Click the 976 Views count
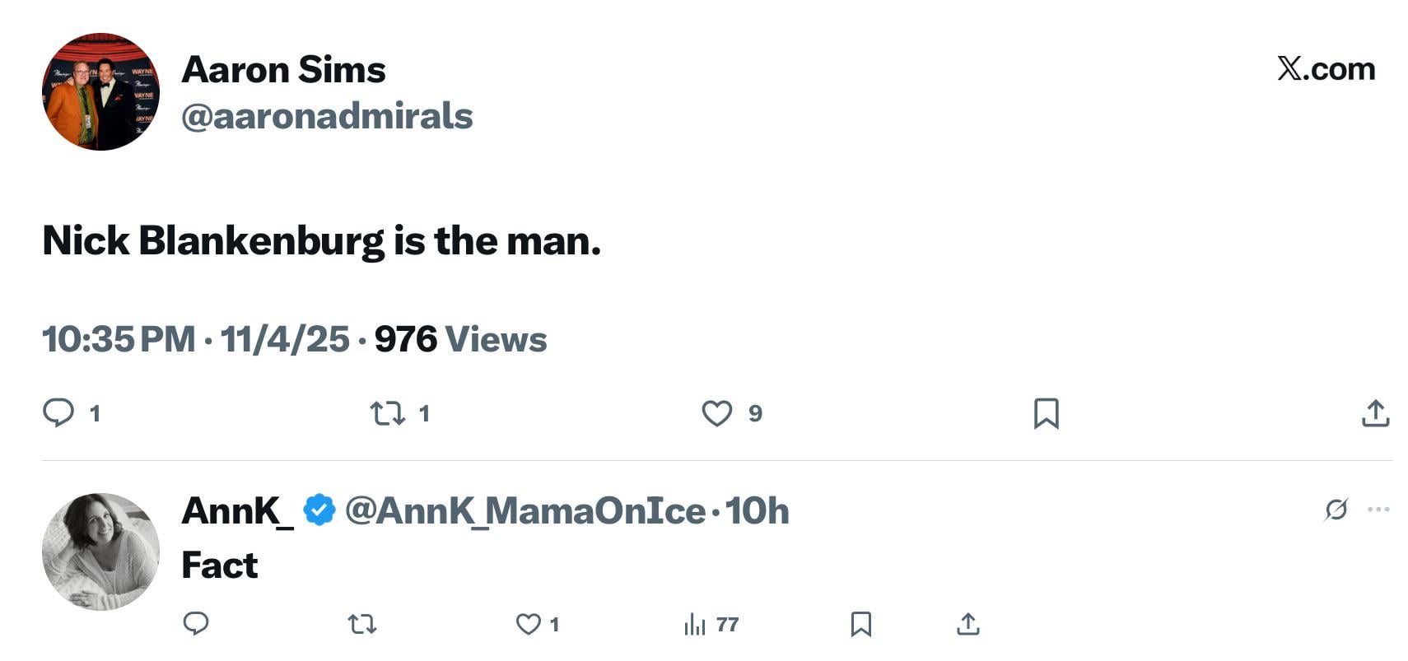The width and height of the screenshot is (1408, 661). pos(460,339)
